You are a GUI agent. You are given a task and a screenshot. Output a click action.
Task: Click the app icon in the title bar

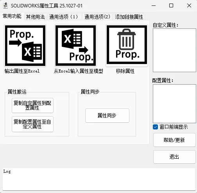(x=5, y=5)
